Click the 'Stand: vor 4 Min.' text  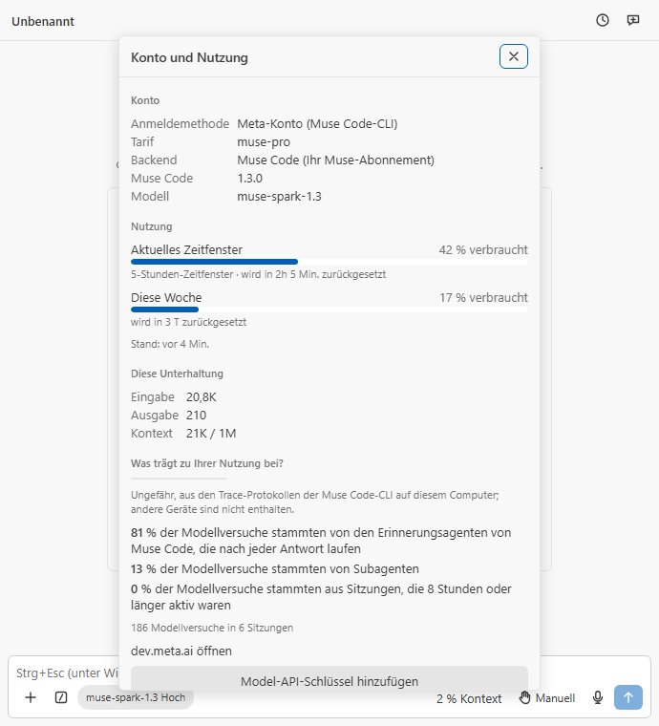pos(170,344)
